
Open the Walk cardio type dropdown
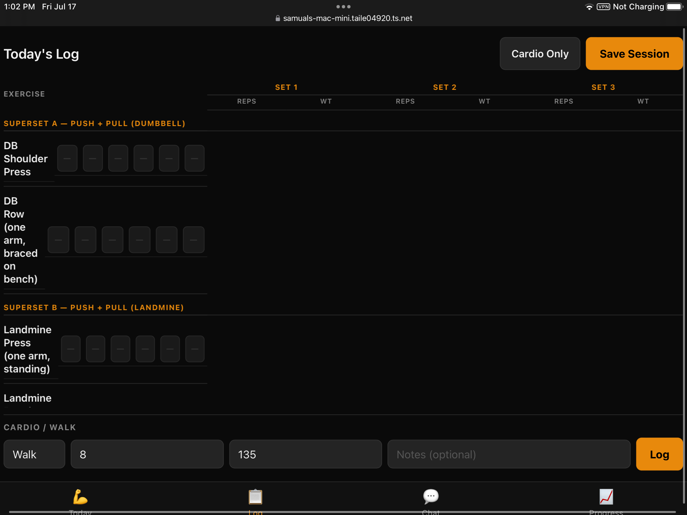tap(34, 454)
